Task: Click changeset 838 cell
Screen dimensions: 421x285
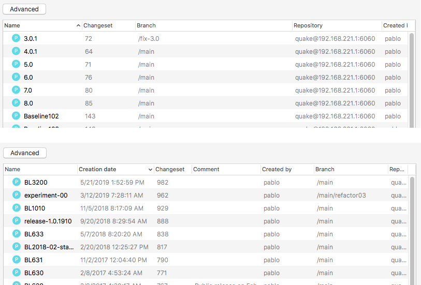Action: 163,234
